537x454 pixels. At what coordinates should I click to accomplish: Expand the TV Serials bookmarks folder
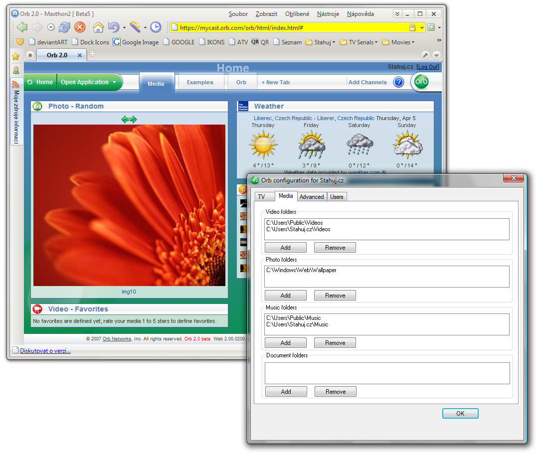pyautogui.click(x=358, y=42)
